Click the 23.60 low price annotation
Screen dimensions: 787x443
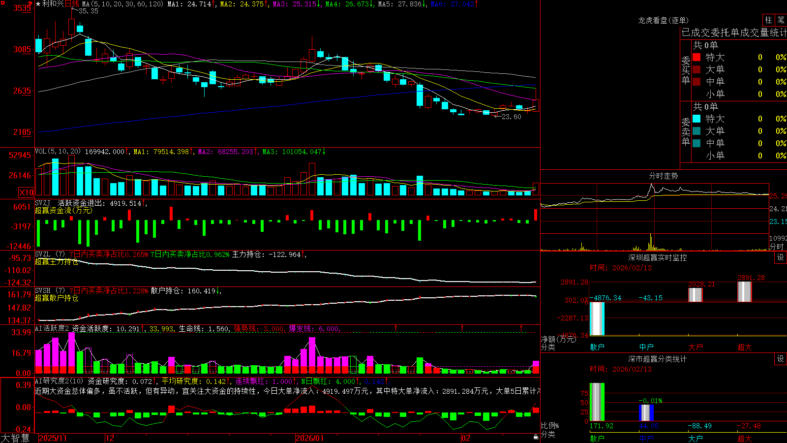point(511,117)
